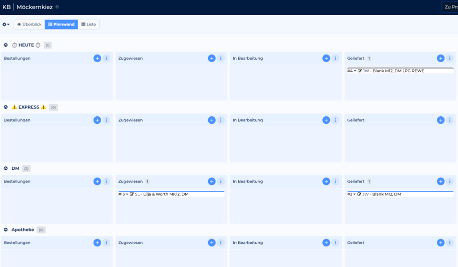The height and width of the screenshot is (267, 458).
Task: Add card to EXPRESS Zugewiesen column
Action: [212, 120]
